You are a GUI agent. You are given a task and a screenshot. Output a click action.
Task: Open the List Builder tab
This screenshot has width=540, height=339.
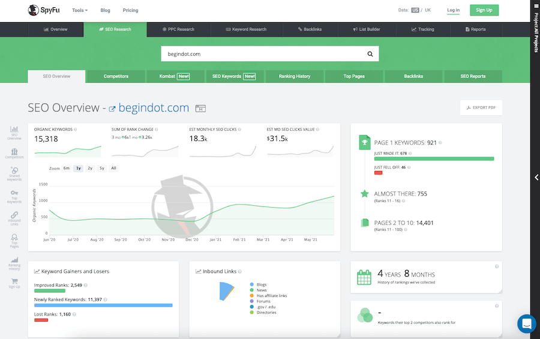[x=367, y=29]
